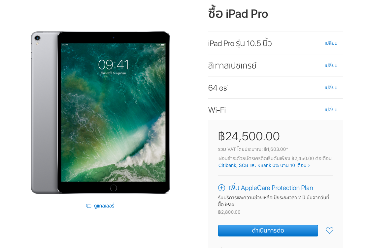367x248 pixels.
Task: Click the iPad Pro รุ่น 10.5 นิ้ว label
Action: coord(240,43)
